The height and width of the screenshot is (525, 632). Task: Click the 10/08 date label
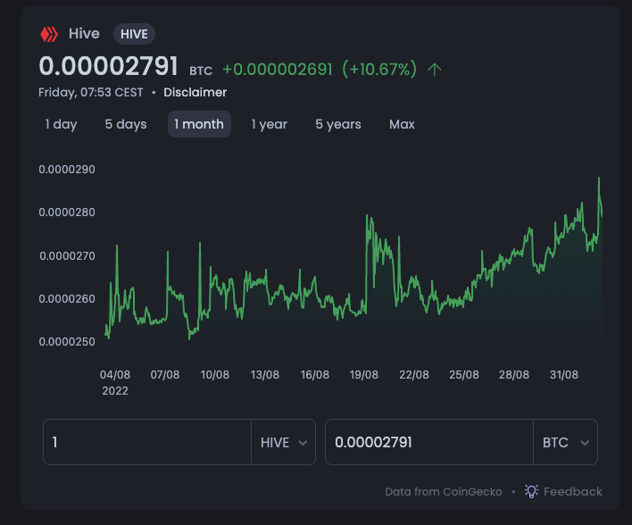tap(215, 375)
